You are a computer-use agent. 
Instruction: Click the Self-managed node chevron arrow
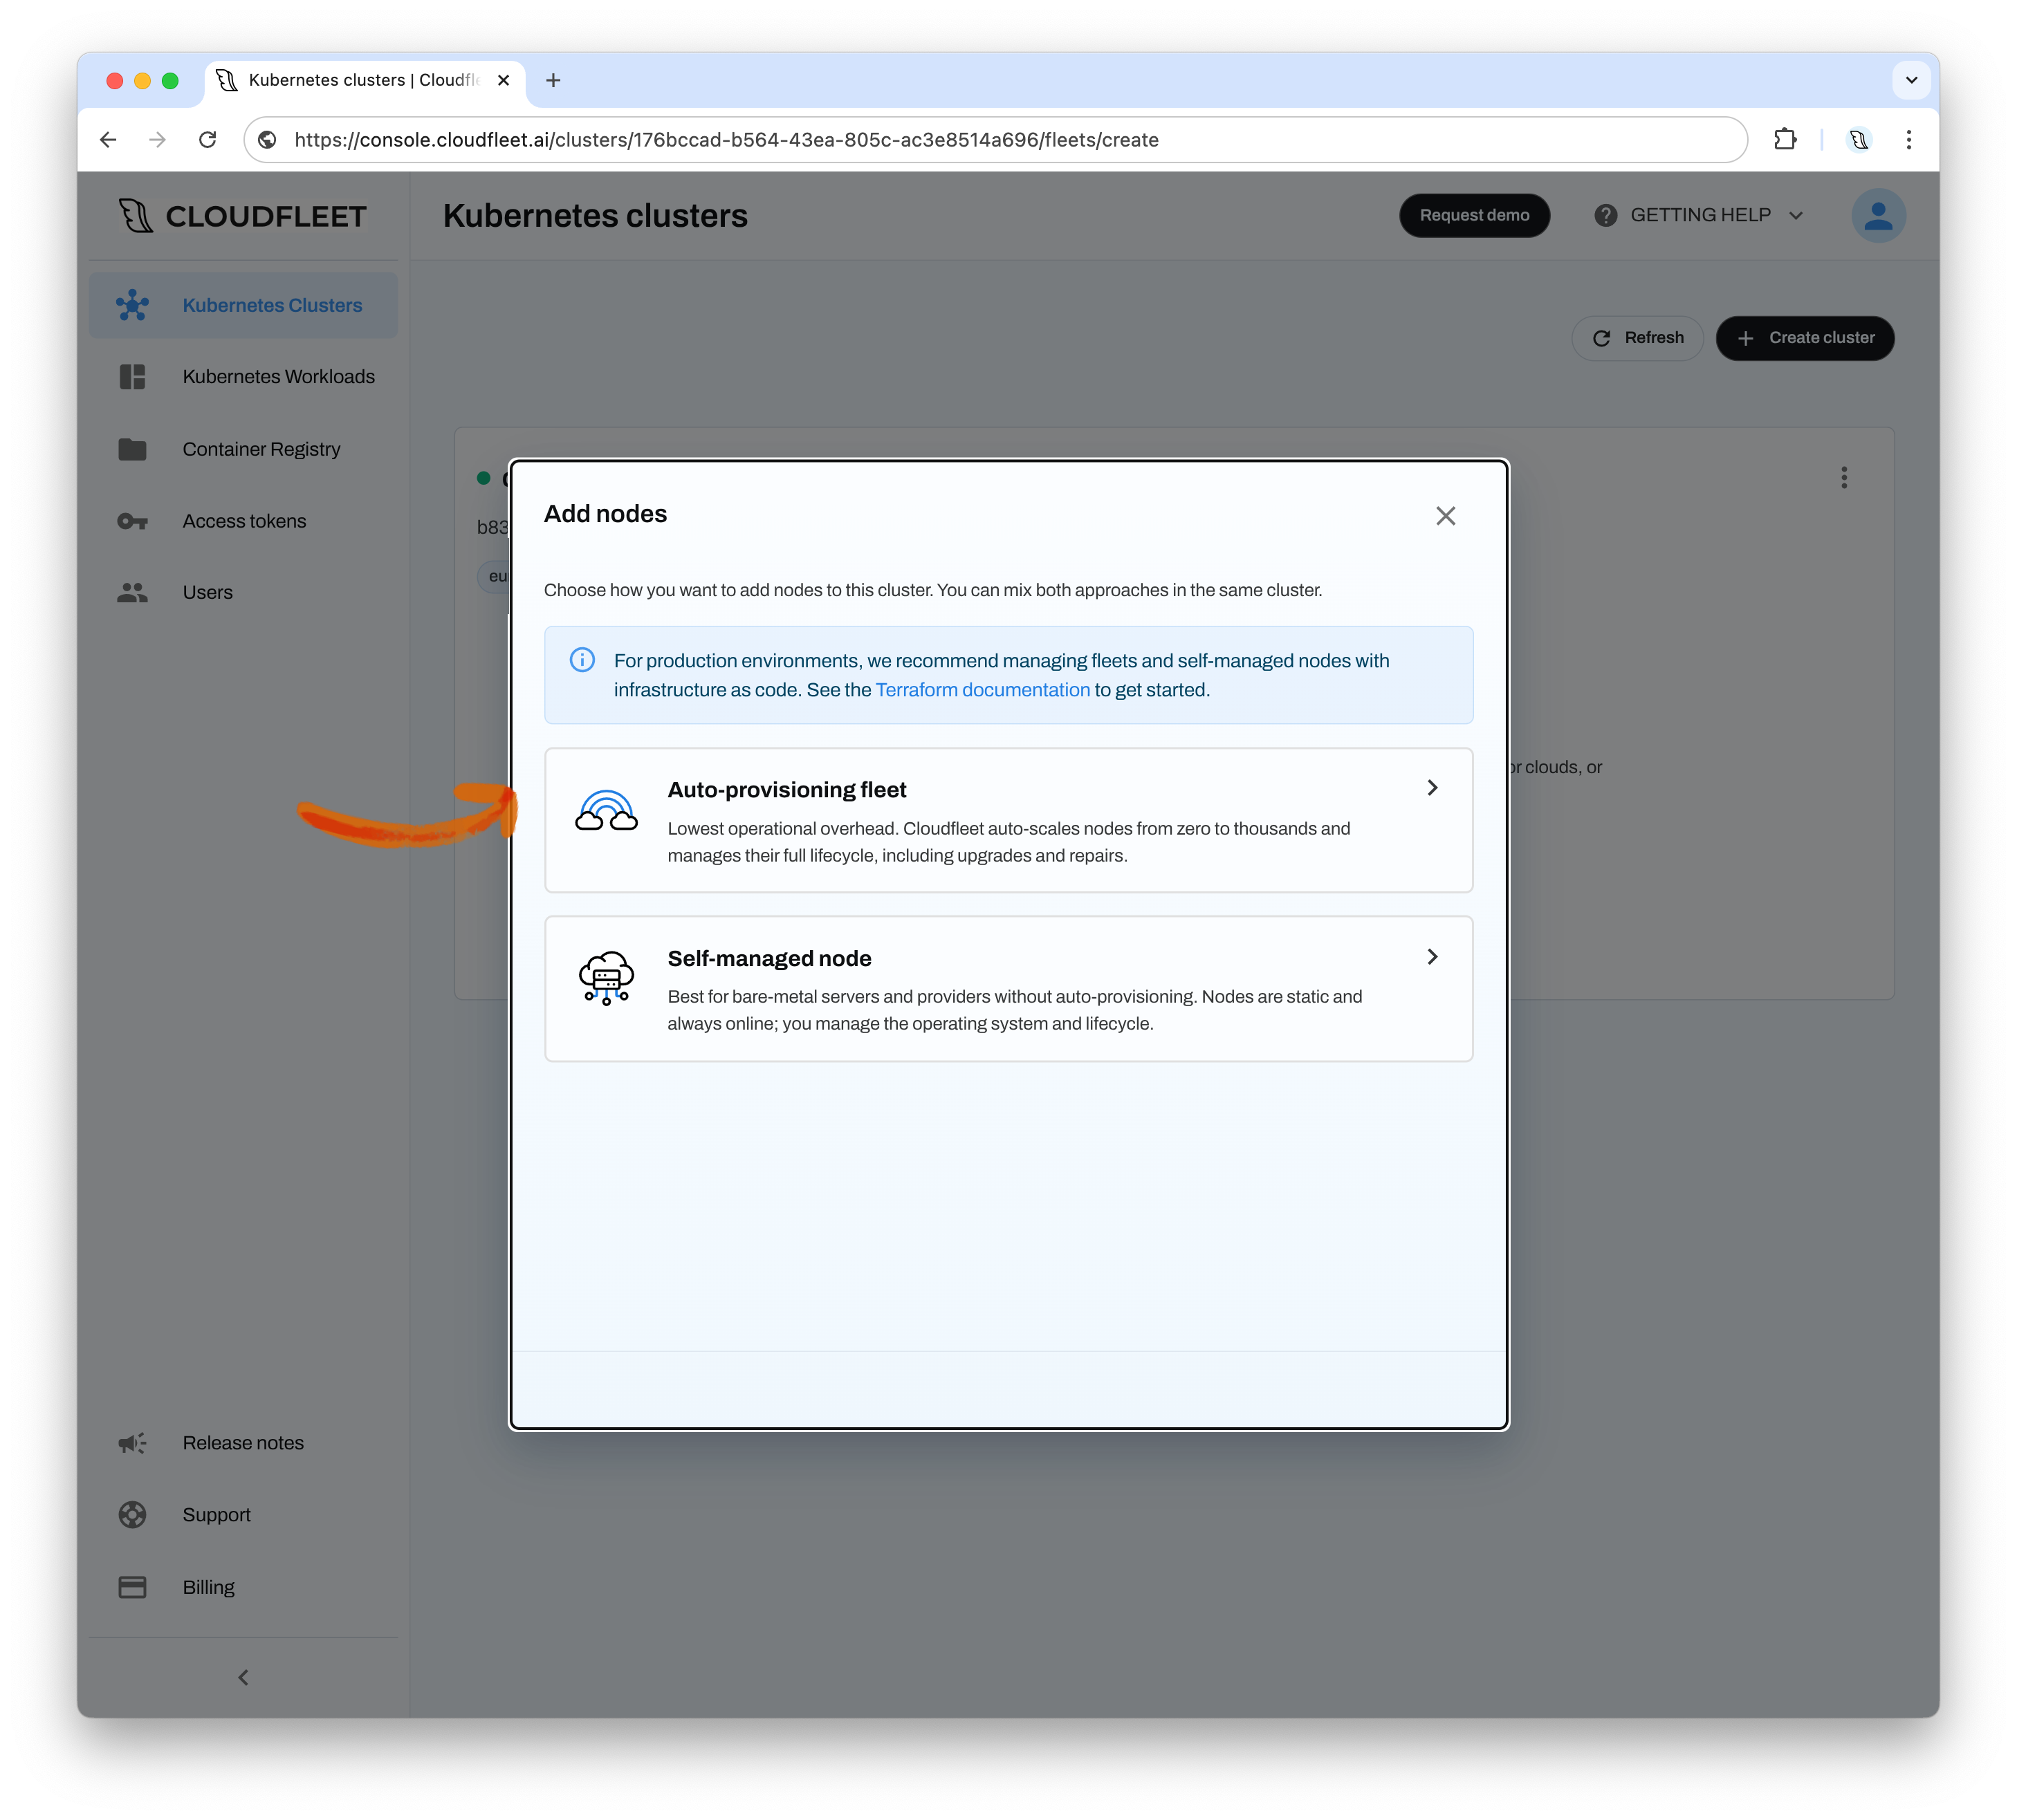(x=1432, y=957)
